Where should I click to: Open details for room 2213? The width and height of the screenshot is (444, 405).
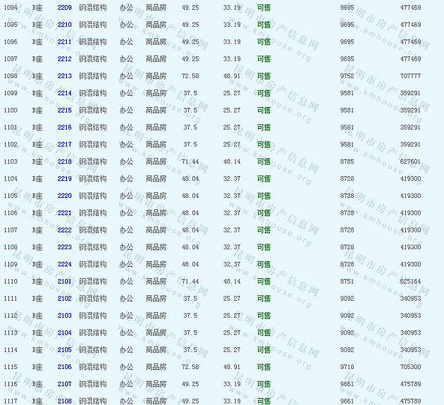click(64, 76)
